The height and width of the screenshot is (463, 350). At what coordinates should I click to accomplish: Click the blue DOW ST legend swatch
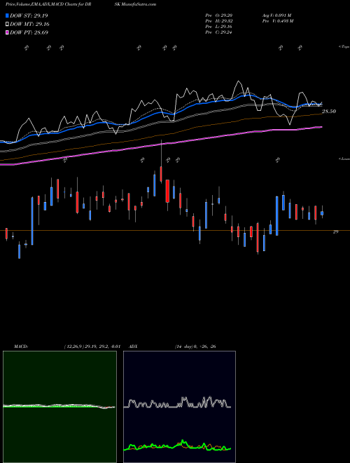(x=8, y=15)
